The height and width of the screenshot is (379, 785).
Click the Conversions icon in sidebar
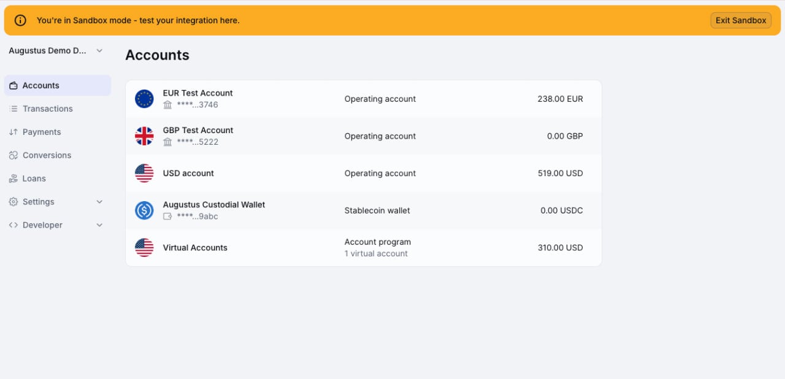[x=13, y=155]
